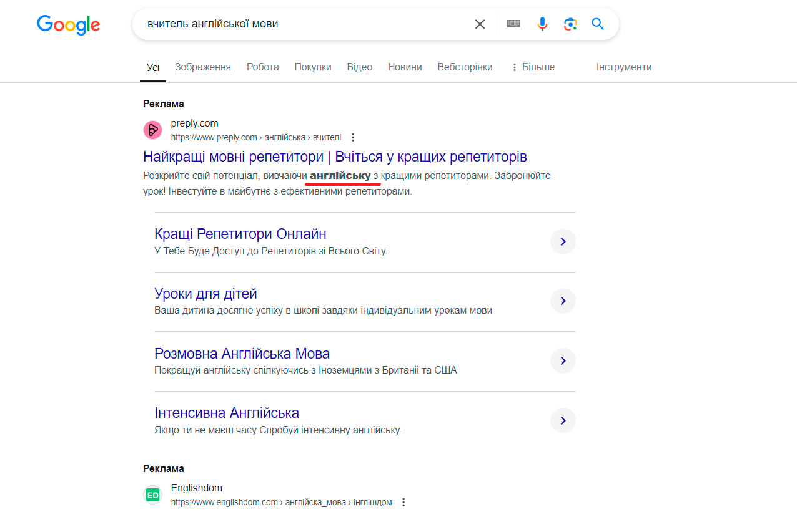Click the Реклама label above preply.com
Screen dimensions: 797x517
(164, 104)
